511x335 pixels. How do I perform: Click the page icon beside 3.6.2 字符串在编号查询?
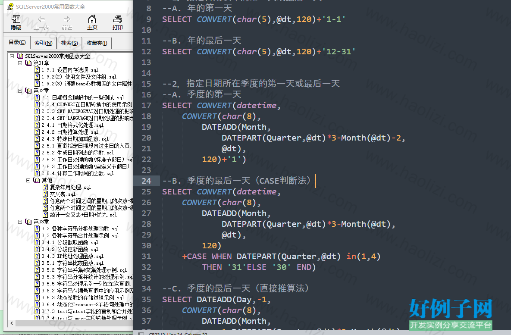click(x=37, y=291)
